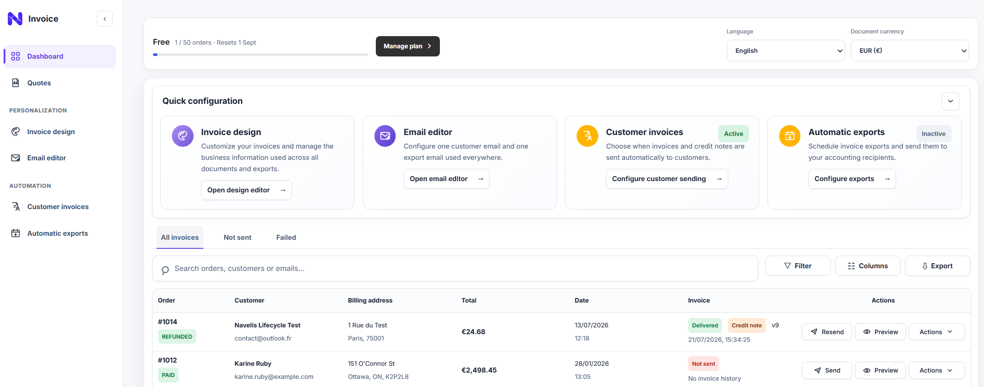
Task: Click the yellow Customer invoices card icon
Action: (587, 136)
